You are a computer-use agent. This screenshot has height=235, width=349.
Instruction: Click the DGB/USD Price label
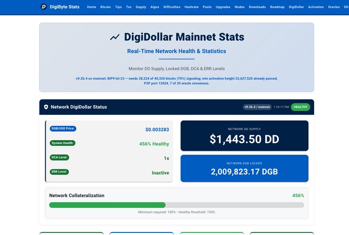(63, 128)
